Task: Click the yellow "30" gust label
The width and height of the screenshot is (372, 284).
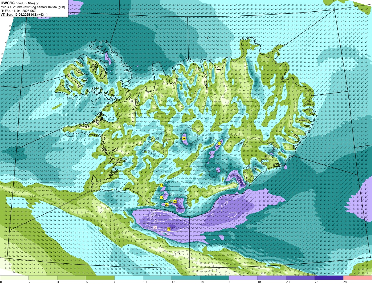Action: 175,201
